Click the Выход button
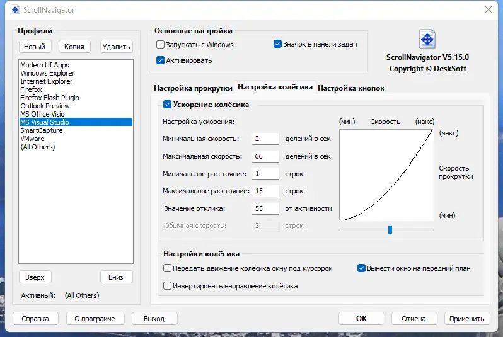 click(154, 319)
